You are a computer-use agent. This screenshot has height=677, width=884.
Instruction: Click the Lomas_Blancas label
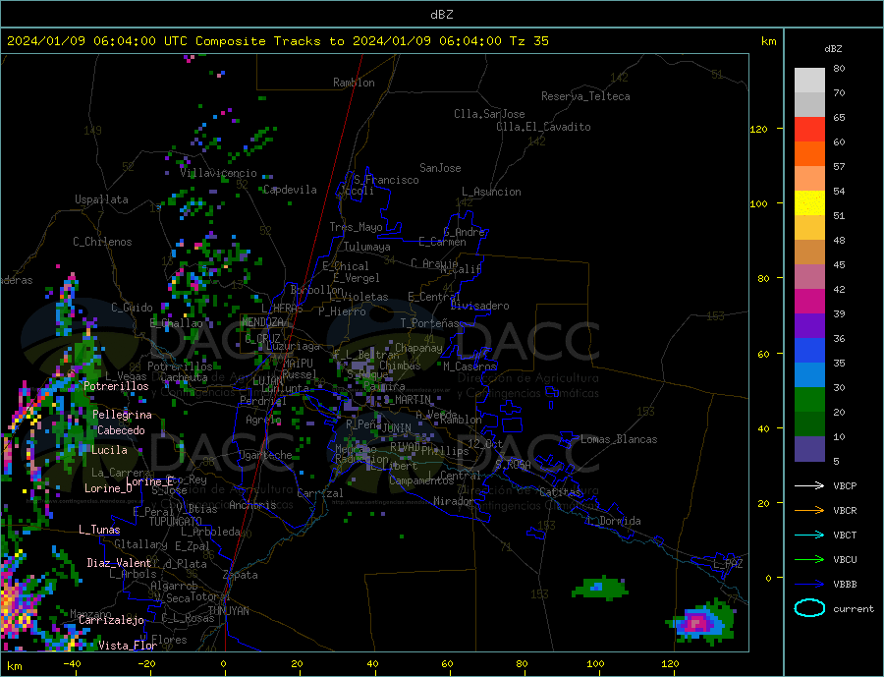(619, 439)
